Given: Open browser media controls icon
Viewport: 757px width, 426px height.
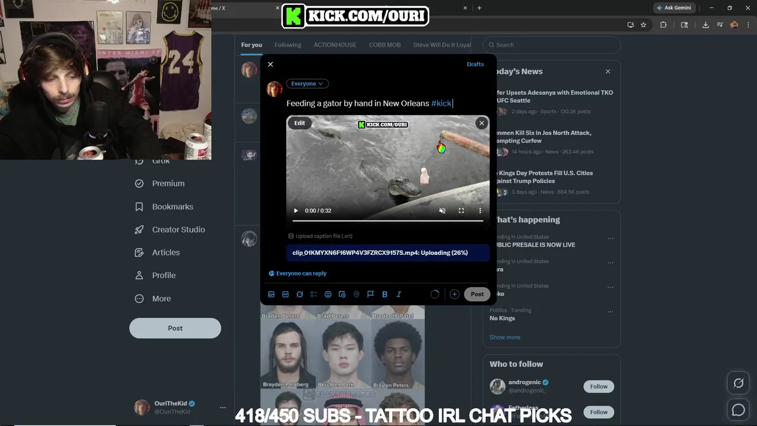Looking at the screenshot, I should pos(720,25).
